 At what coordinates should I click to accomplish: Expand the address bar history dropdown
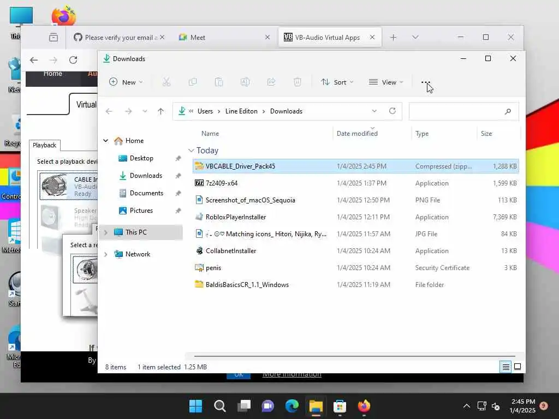pyautogui.click(x=374, y=111)
